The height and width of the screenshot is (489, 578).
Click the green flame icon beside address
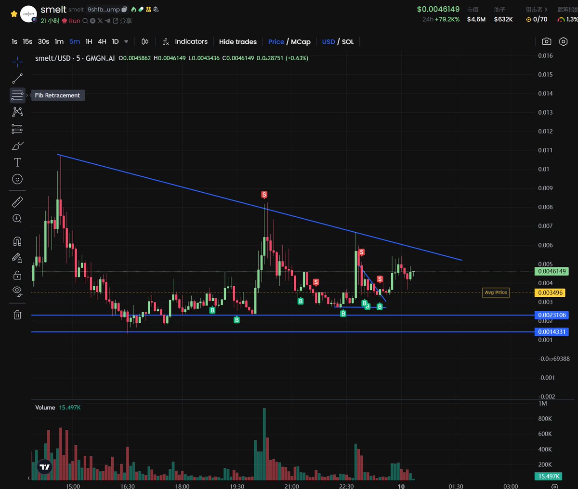[x=133, y=9]
